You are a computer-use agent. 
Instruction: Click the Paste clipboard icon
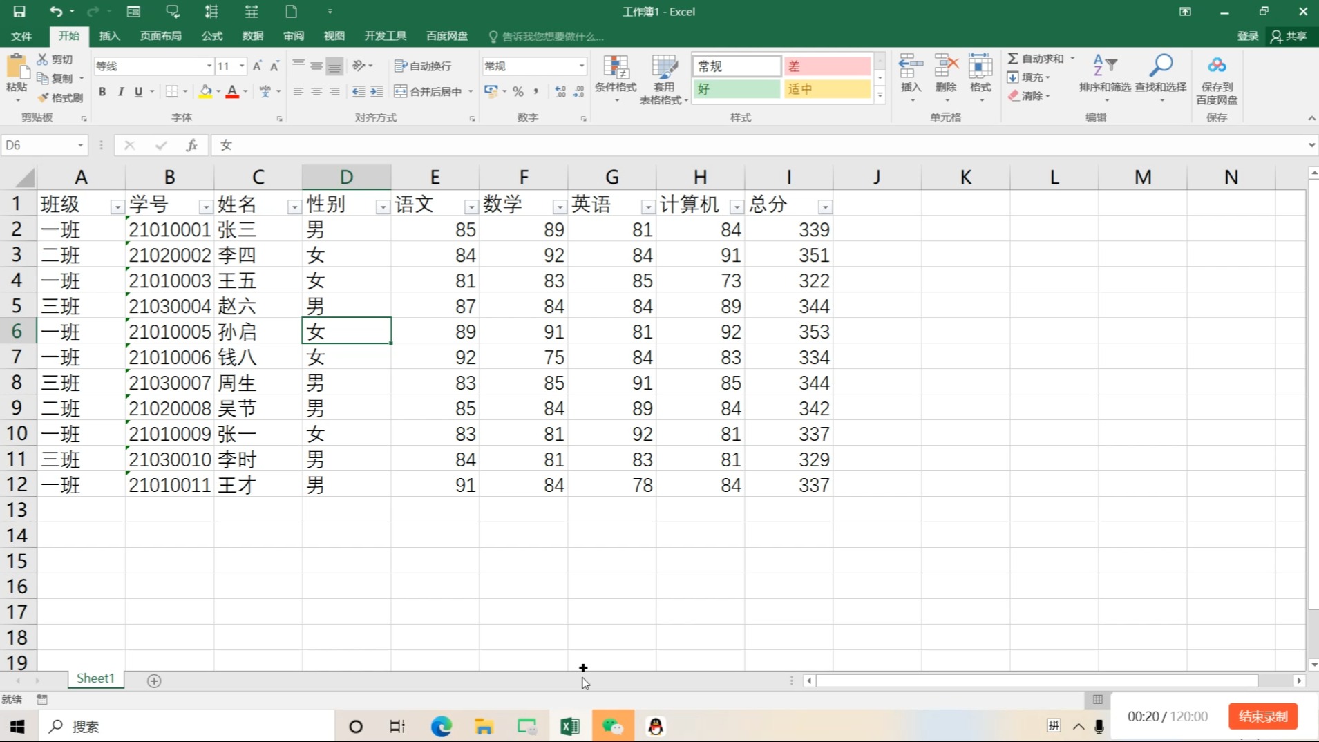click(x=17, y=67)
